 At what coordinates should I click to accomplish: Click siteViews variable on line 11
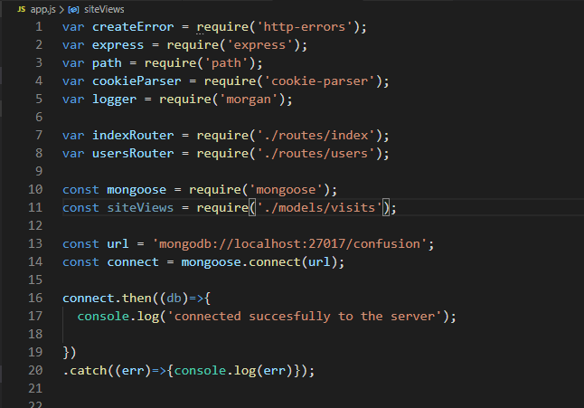[x=140, y=207]
